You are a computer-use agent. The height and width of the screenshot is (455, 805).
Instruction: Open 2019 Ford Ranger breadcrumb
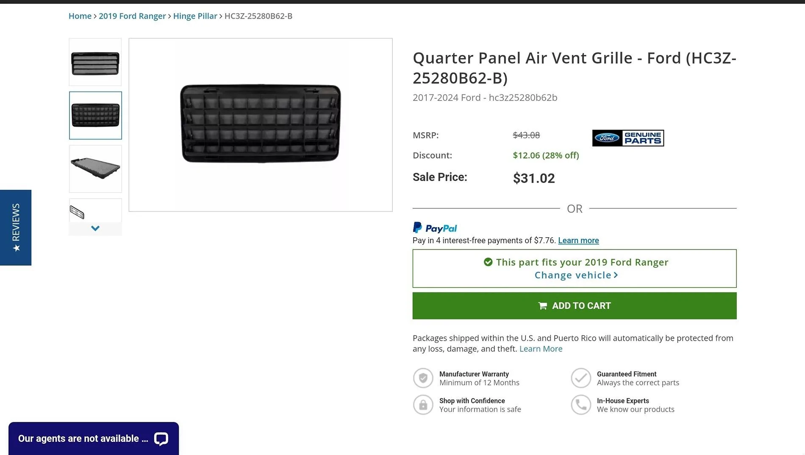132,16
